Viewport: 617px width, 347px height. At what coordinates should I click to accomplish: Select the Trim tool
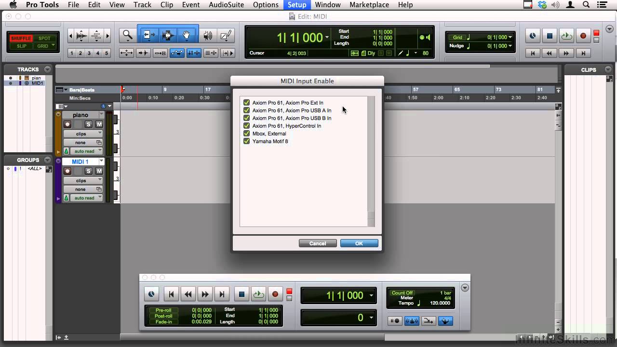pyautogui.click(x=149, y=35)
